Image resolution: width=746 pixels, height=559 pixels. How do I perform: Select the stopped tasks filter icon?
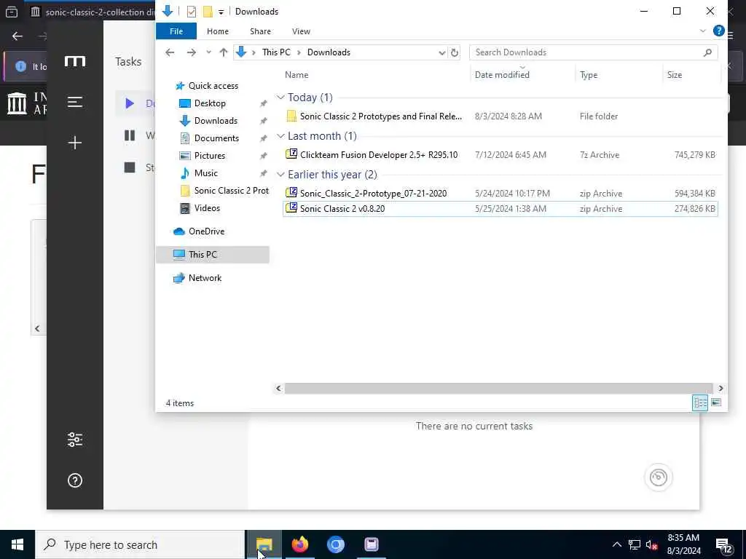130,167
